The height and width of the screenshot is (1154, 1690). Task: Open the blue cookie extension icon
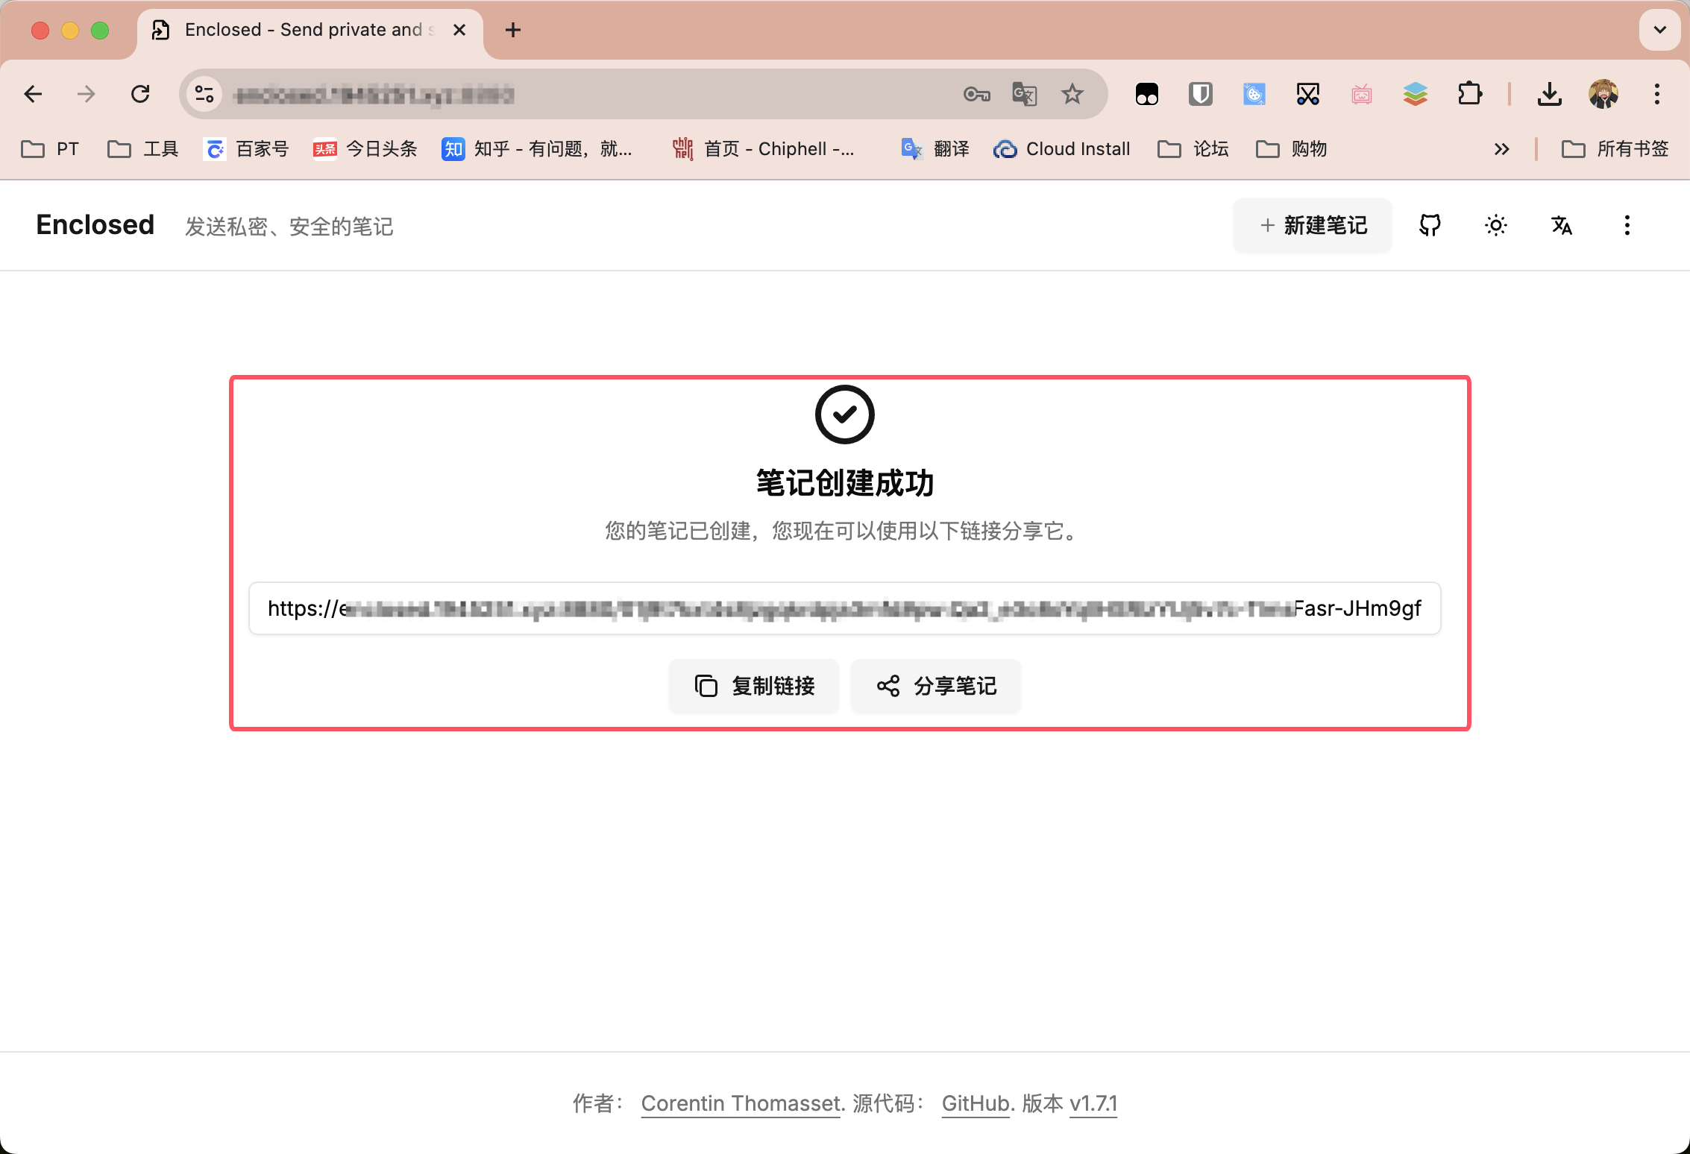[x=1254, y=94]
